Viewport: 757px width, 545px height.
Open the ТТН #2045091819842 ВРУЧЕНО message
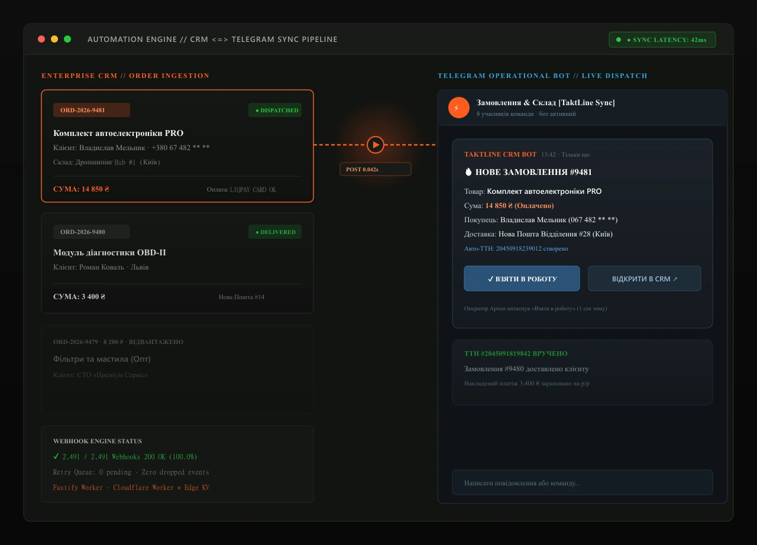[583, 372]
